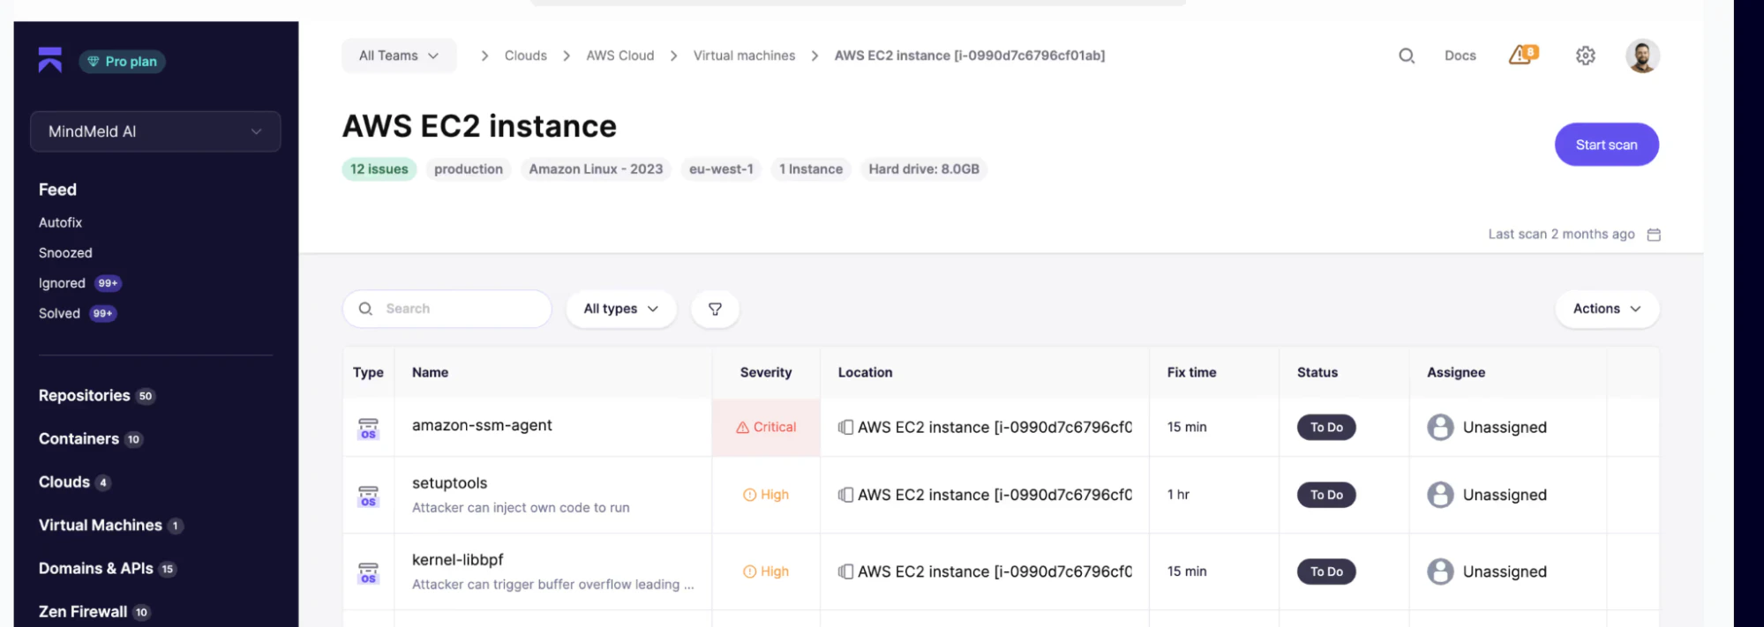Expand the All types filter dropdown
This screenshot has height=627, width=1764.
620,309
